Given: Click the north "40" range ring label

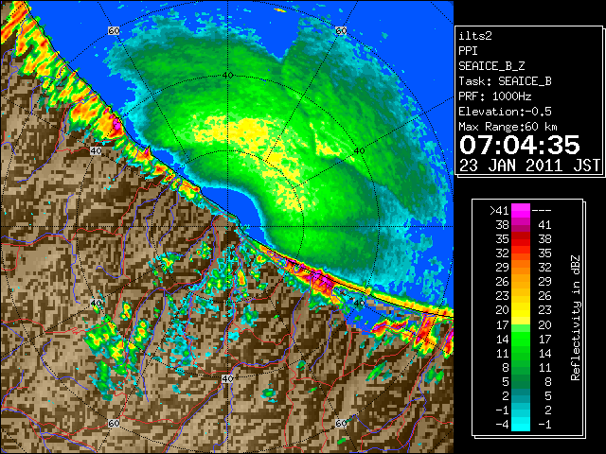Looking at the screenshot, I should 227,76.
